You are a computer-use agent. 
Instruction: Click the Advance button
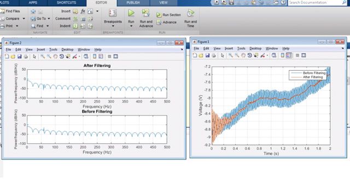[166, 22]
